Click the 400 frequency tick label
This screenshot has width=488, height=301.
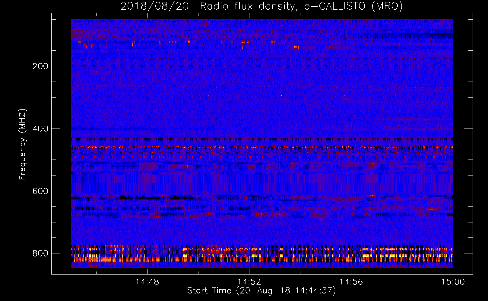(40, 129)
